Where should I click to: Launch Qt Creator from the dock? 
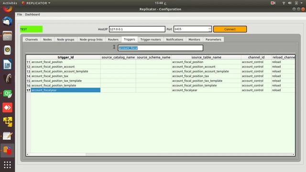(x=8, y=93)
